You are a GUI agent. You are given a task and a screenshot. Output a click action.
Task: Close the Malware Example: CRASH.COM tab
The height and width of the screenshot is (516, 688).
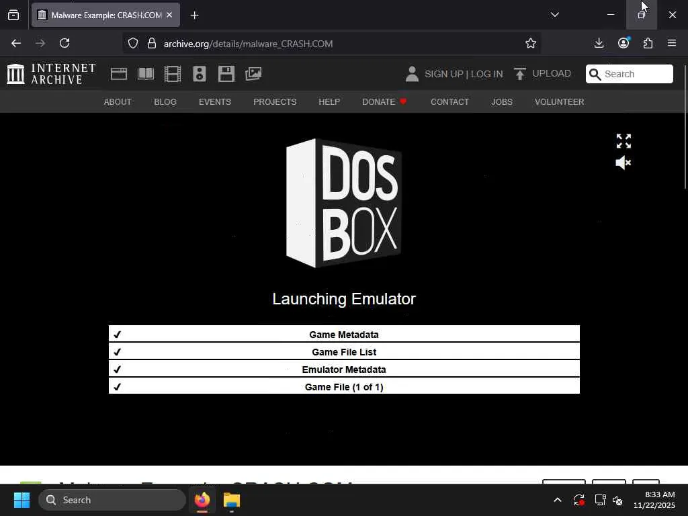[x=169, y=15]
